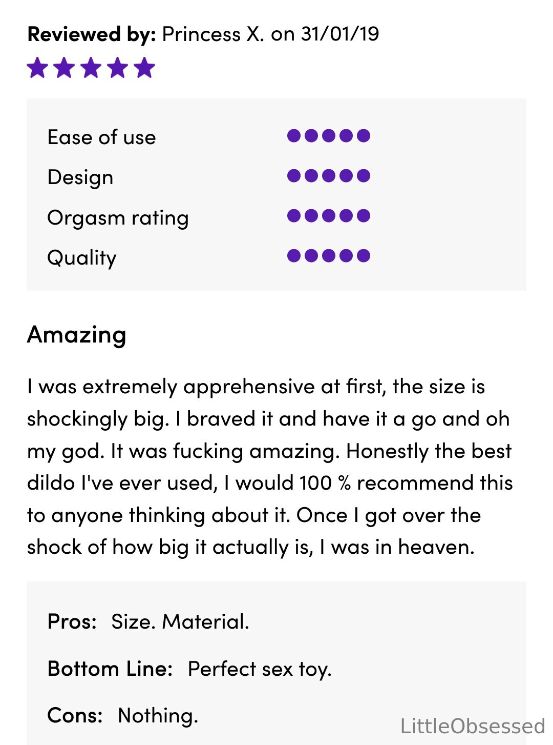
Task: Click the review date 31/01/19
Action: click(x=340, y=34)
